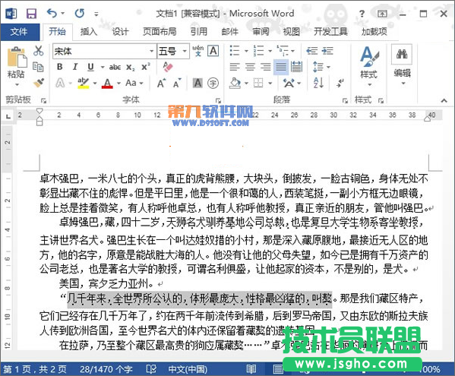Apply red font color
This screenshot has width=455, height=376.
point(107,84)
